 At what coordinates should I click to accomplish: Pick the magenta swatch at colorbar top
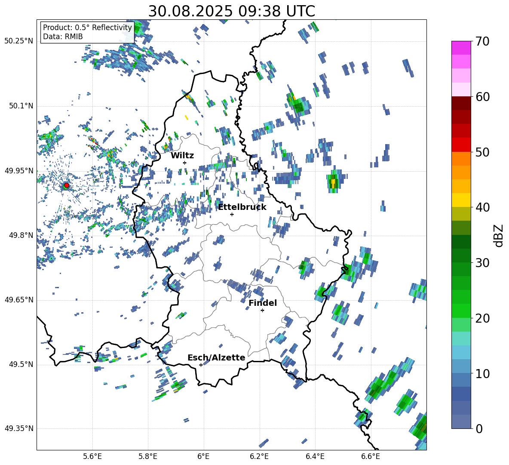461,48
